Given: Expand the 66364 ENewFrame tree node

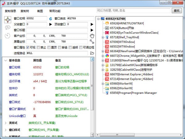Looking at the screenshot, I should tap(103, 51).
